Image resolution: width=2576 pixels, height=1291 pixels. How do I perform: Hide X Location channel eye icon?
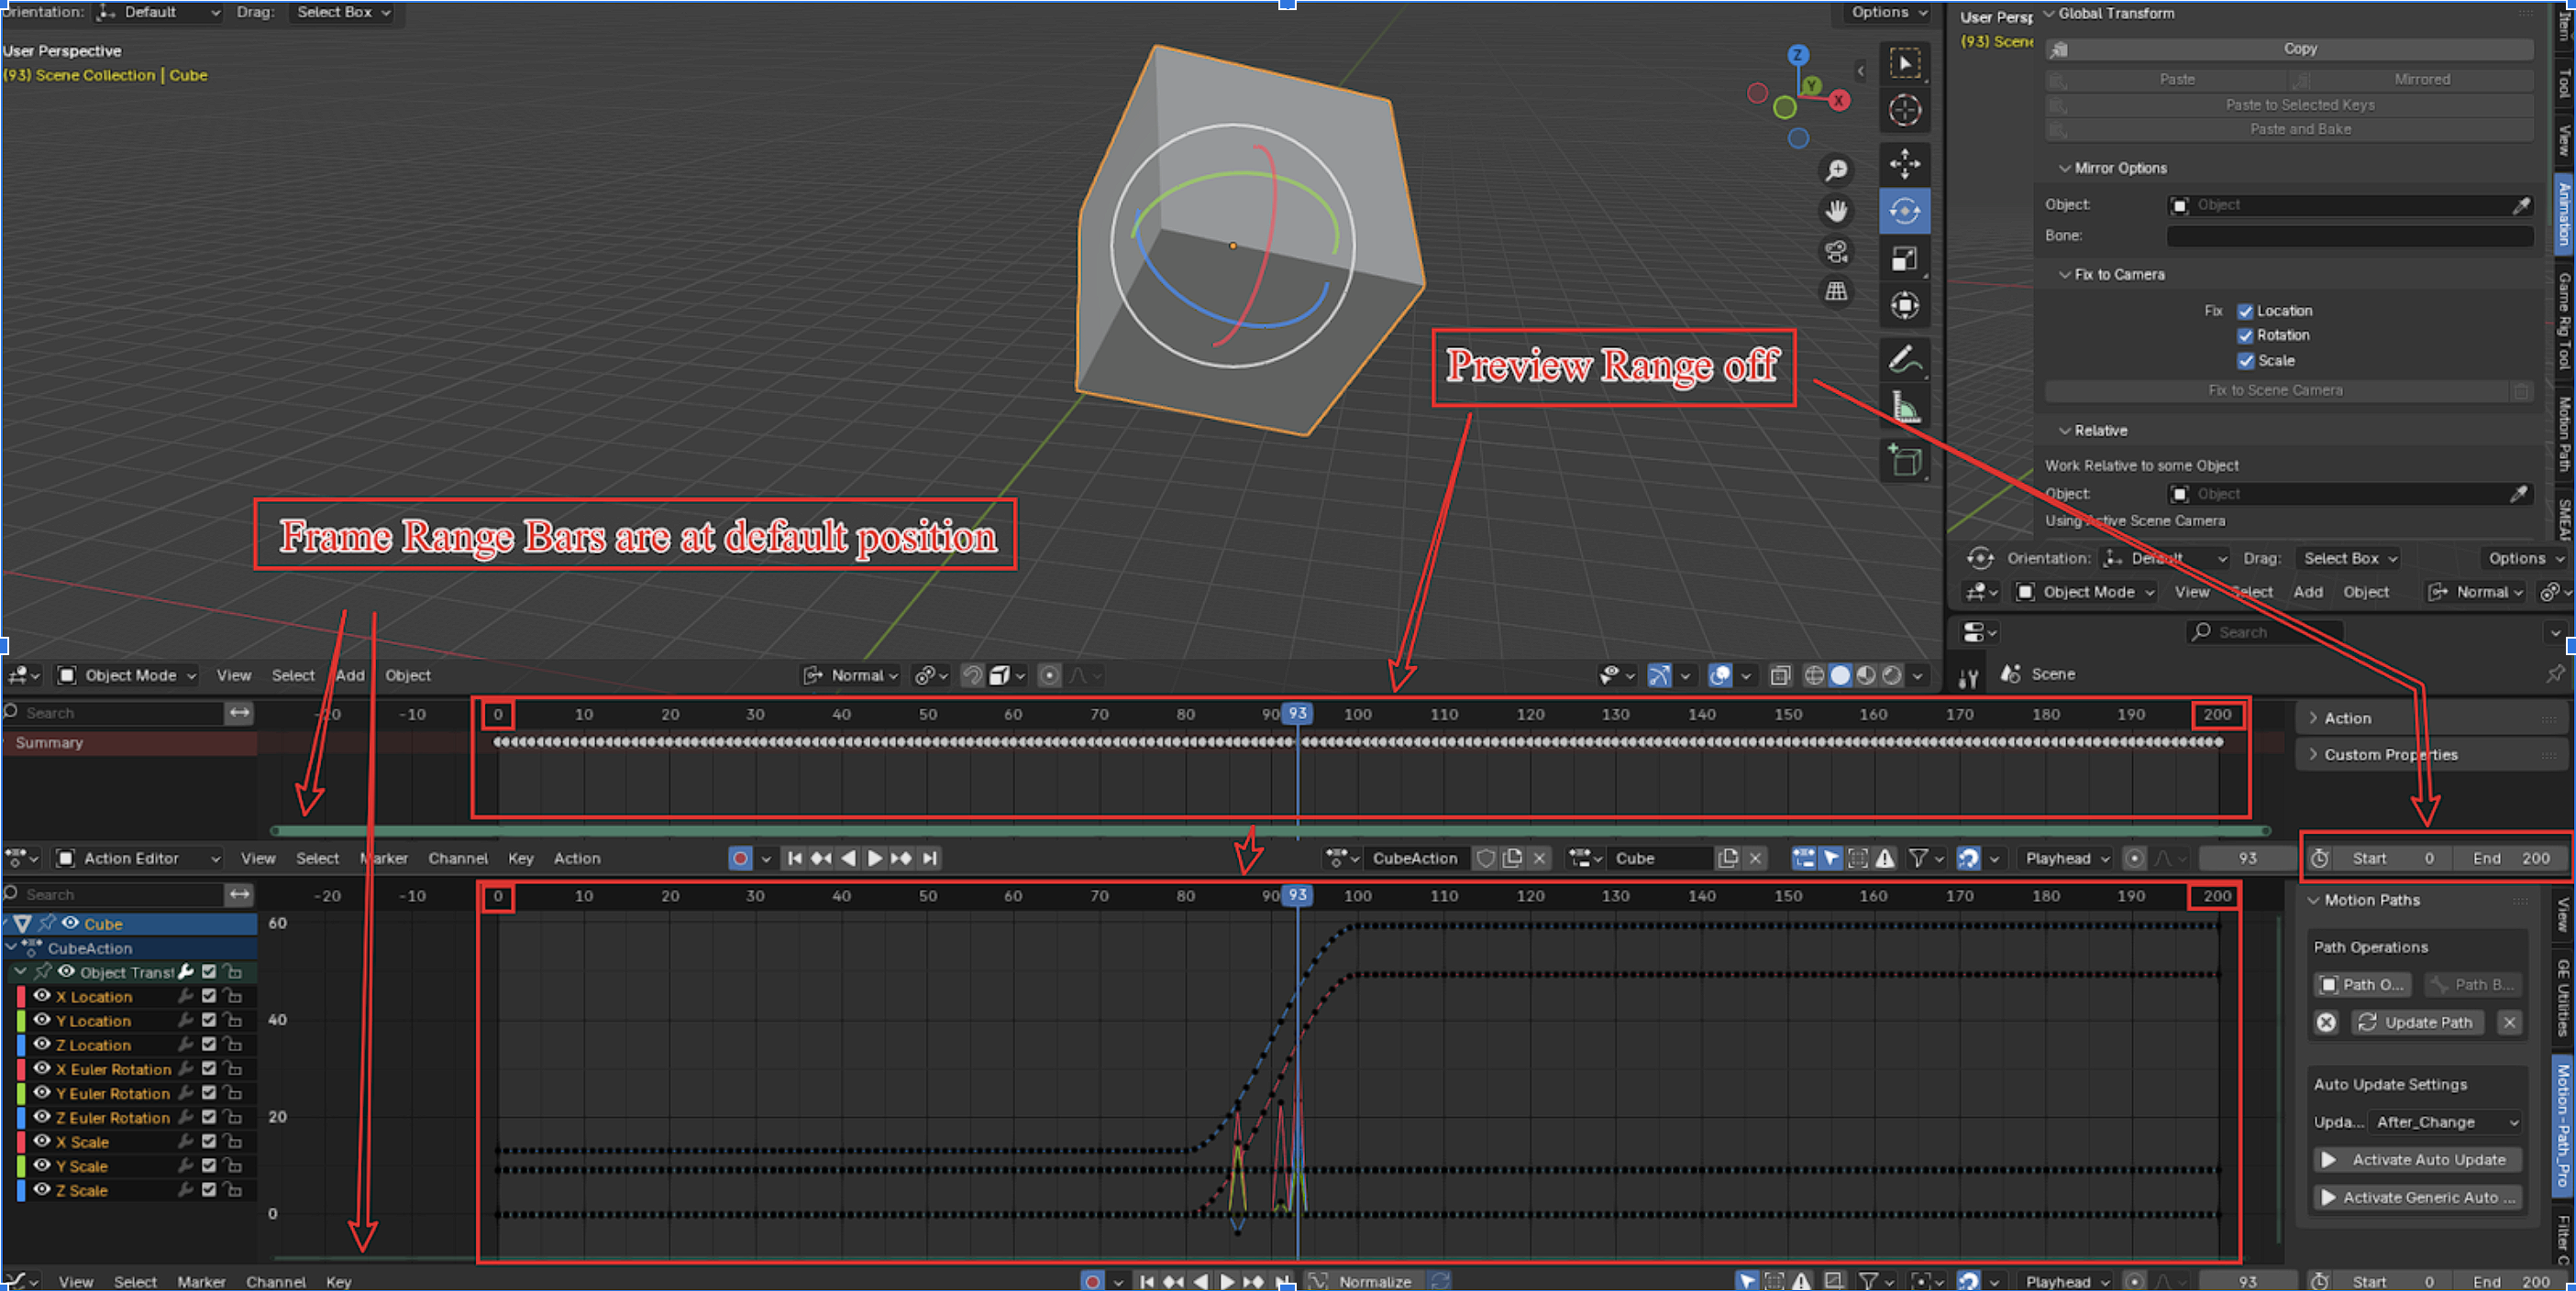42,996
